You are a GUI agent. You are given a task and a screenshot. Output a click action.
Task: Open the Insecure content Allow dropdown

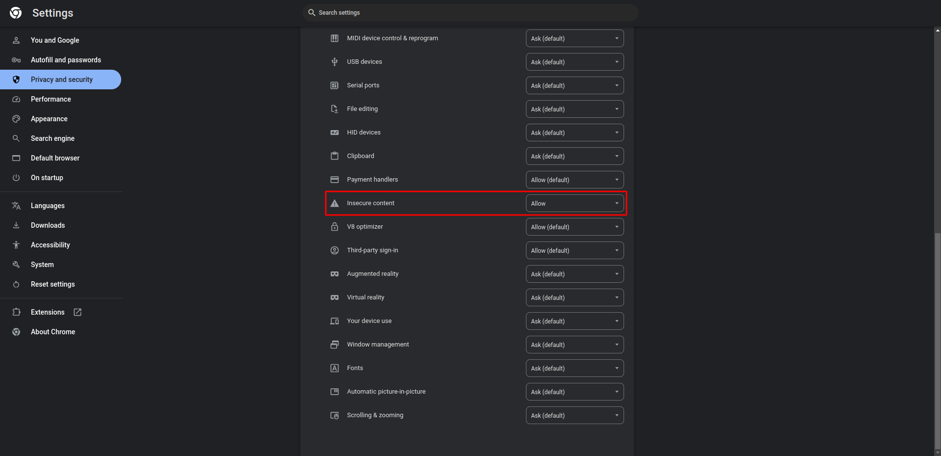coord(575,203)
